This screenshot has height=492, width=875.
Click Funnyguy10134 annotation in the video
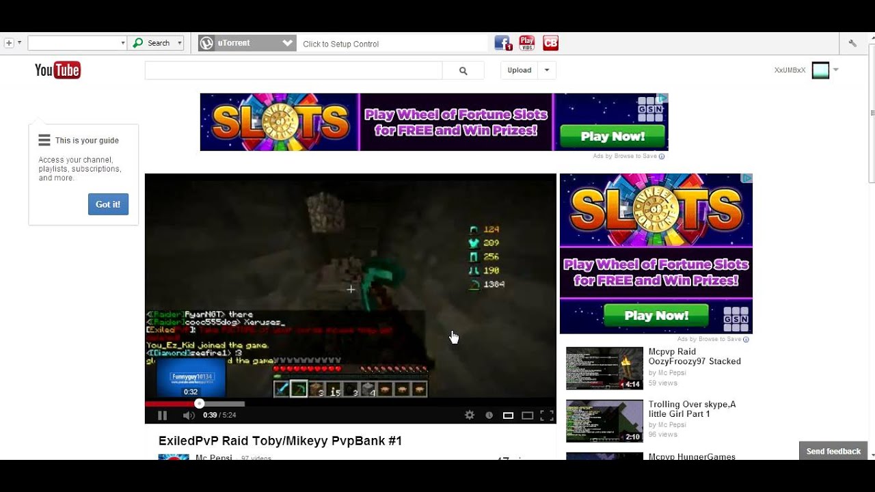(191, 377)
